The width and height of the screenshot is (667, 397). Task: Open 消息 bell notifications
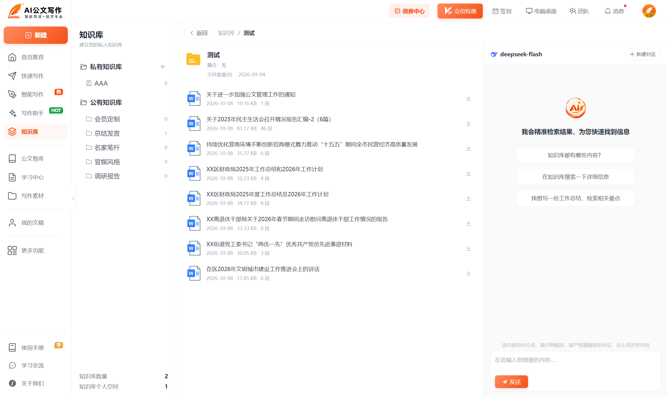(614, 11)
